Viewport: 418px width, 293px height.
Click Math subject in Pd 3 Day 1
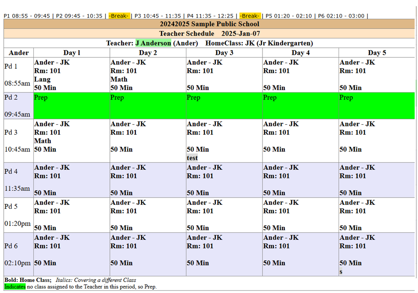(x=43, y=141)
